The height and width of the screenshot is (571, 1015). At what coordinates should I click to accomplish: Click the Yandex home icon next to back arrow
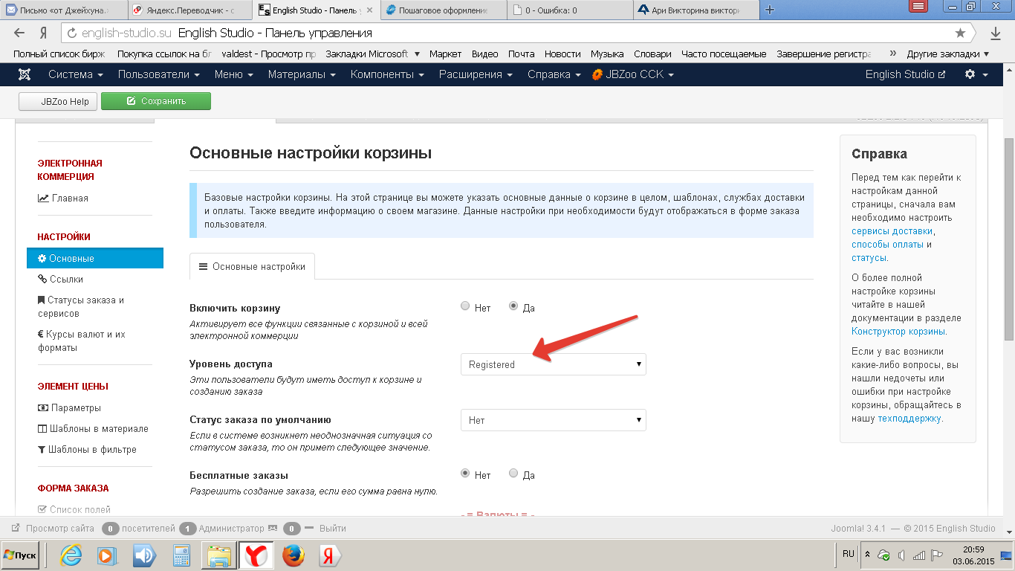pos(43,33)
